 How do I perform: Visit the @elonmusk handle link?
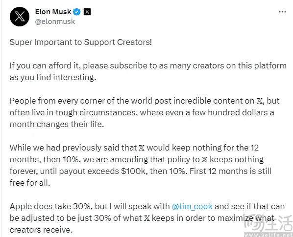point(55,22)
